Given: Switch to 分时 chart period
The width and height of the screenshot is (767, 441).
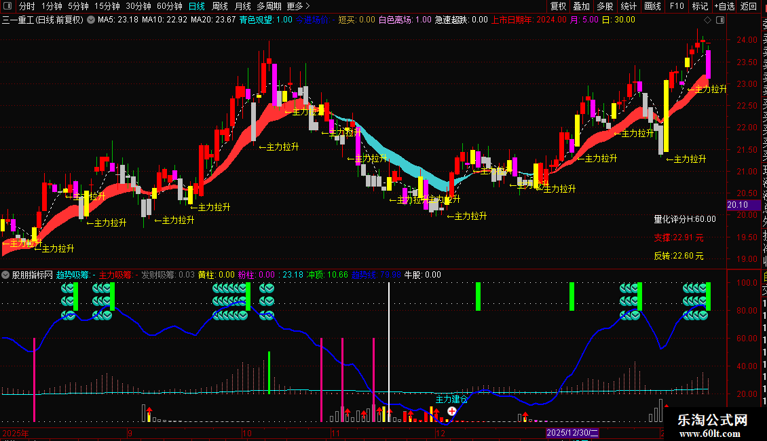Looking at the screenshot, I should pos(27,6).
